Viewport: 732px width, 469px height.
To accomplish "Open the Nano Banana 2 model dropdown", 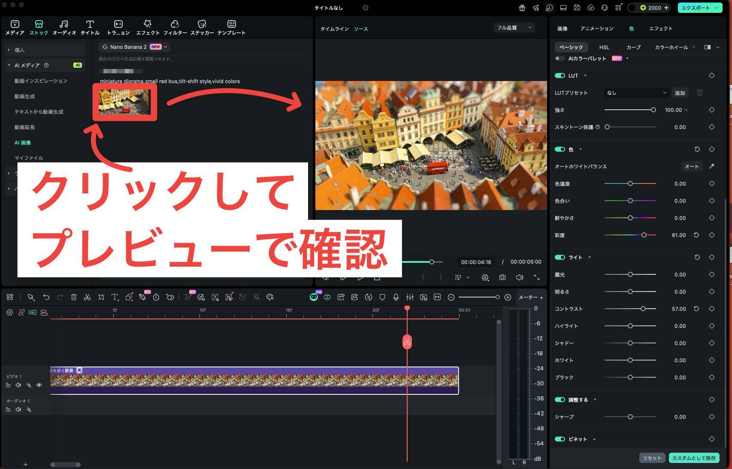I will point(134,47).
